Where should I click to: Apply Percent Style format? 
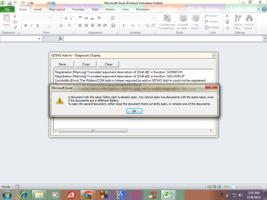click(x=133, y=26)
